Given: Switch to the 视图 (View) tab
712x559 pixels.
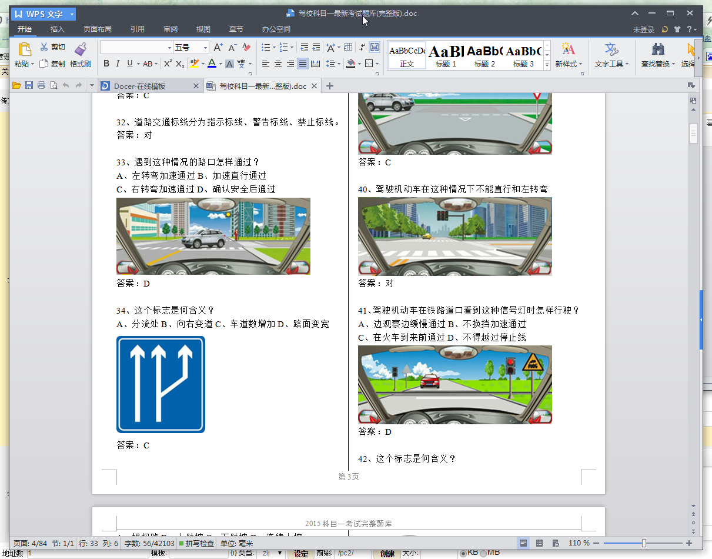Looking at the screenshot, I should tap(203, 29).
